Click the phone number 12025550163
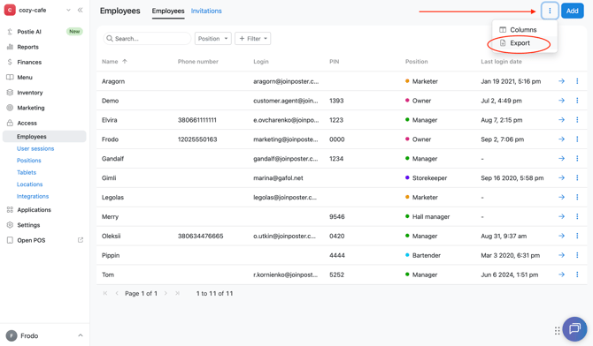The width and height of the screenshot is (593, 346). tap(197, 139)
